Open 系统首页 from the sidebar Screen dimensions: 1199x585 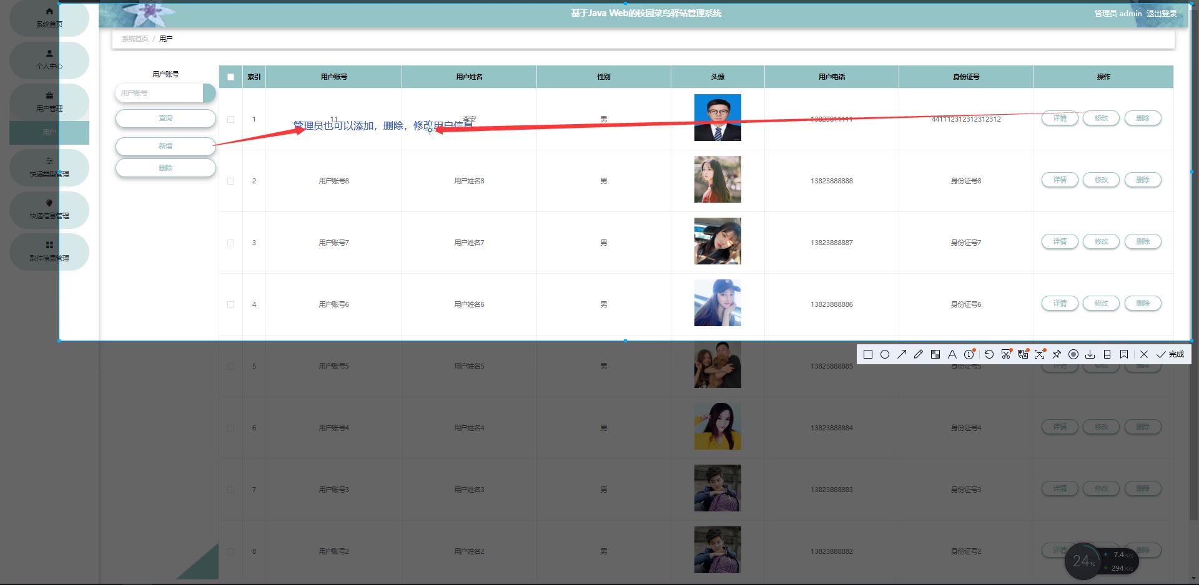(x=49, y=18)
